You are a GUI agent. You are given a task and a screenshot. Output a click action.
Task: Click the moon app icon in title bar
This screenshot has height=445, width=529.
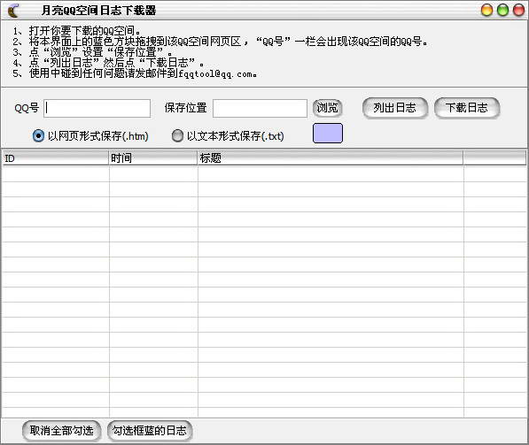[x=13, y=11]
